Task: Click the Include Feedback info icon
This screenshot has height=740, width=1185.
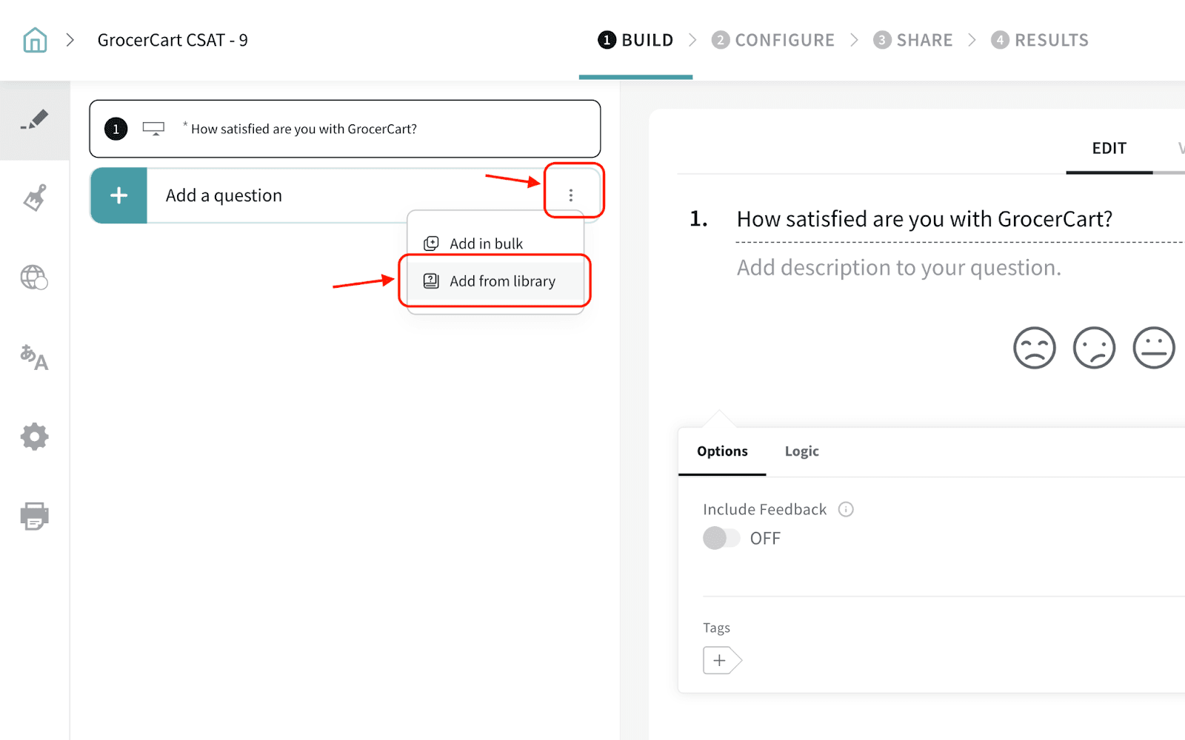Action: 846,509
